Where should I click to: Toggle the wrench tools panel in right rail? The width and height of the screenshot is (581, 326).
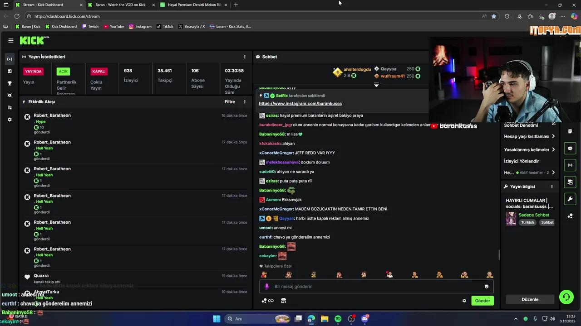pos(570,199)
